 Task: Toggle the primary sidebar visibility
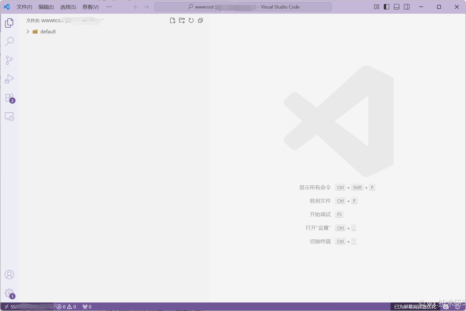pyautogui.click(x=387, y=7)
